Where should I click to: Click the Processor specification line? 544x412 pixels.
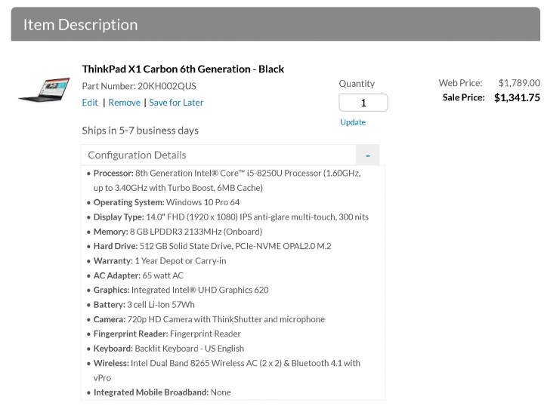pos(227,180)
